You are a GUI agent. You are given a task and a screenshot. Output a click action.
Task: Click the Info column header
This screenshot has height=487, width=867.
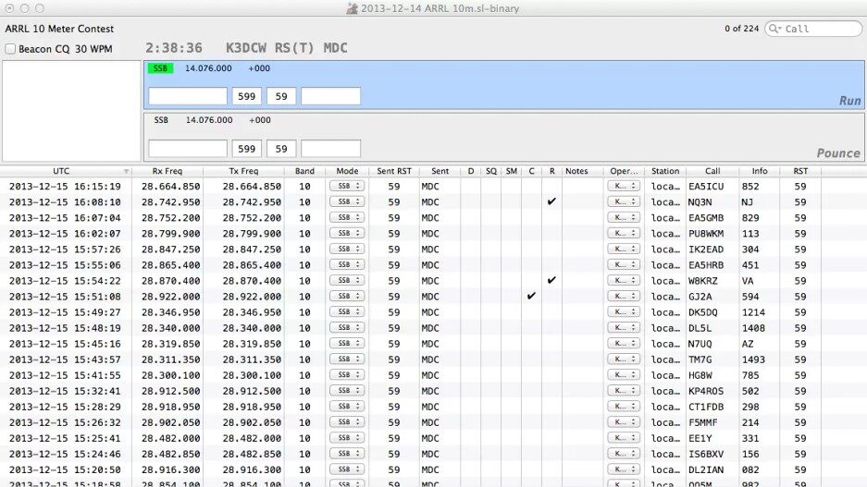[x=759, y=171]
